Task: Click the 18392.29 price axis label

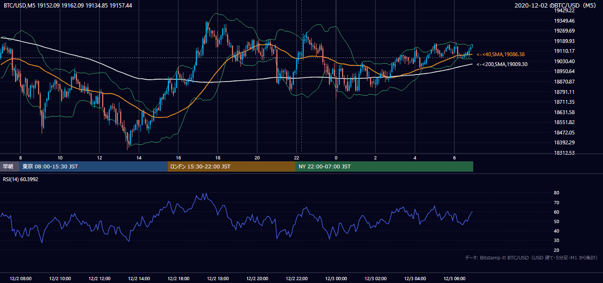Action: (x=564, y=142)
